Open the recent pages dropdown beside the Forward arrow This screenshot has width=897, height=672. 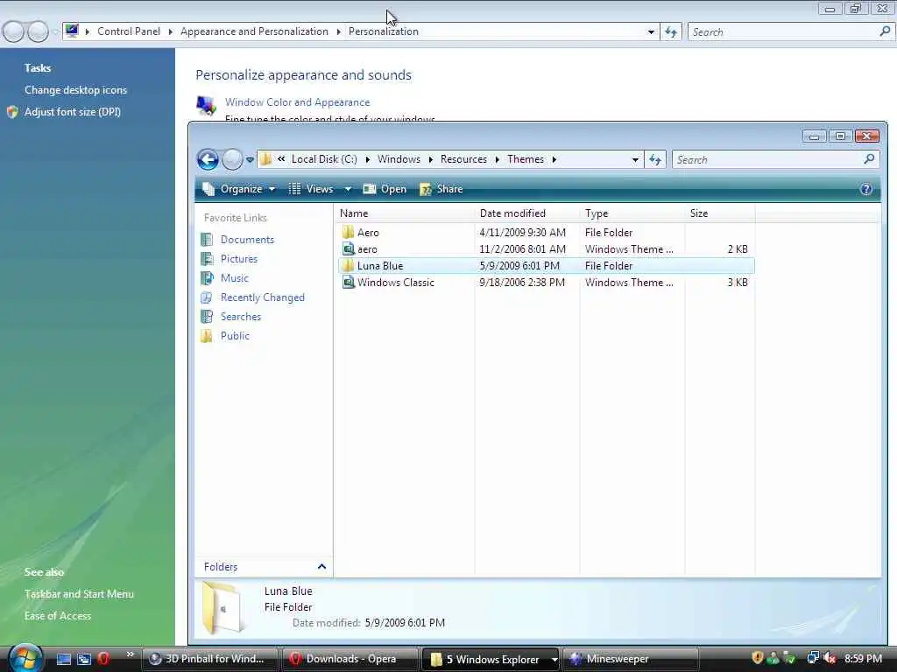pos(250,160)
